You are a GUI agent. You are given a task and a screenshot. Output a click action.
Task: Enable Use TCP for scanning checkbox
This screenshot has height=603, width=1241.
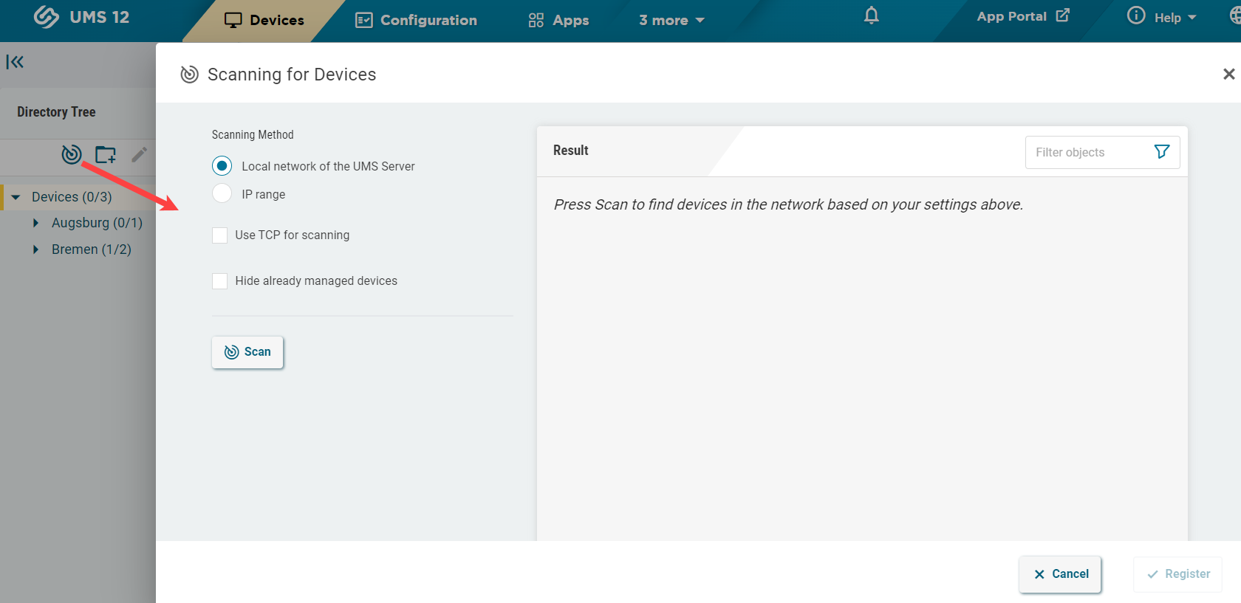(220, 235)
